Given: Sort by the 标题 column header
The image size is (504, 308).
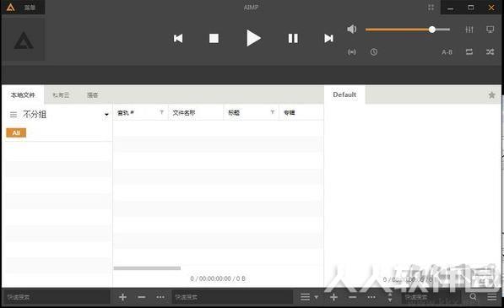Looking at the screenshot, I should 234,113.
